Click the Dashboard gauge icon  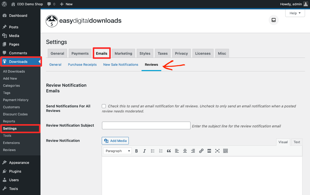pos(4,16)
